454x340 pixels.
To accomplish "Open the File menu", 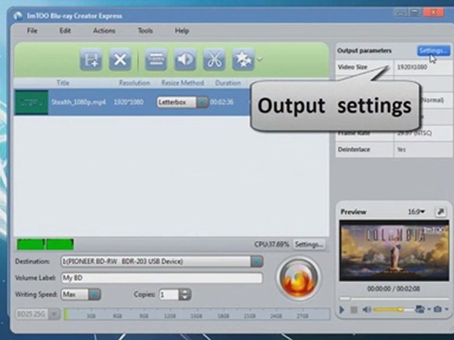I will click(32, 31).
